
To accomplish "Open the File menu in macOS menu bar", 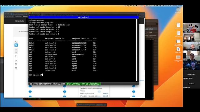I will pyautogui.click(x=10, y=6).
